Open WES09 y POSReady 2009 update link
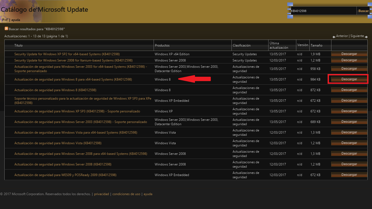 pyautogui.click(x=65, y=175)
